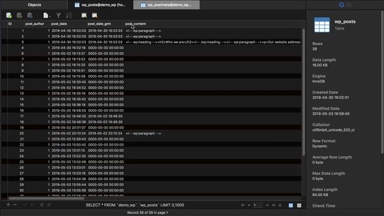Switch to Form View icon
384x216 pixels.
(299, 205)
